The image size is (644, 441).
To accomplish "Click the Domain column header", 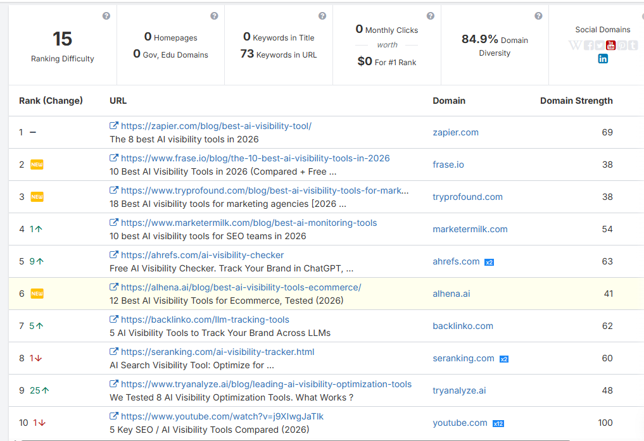I will (x=449, y=101).
